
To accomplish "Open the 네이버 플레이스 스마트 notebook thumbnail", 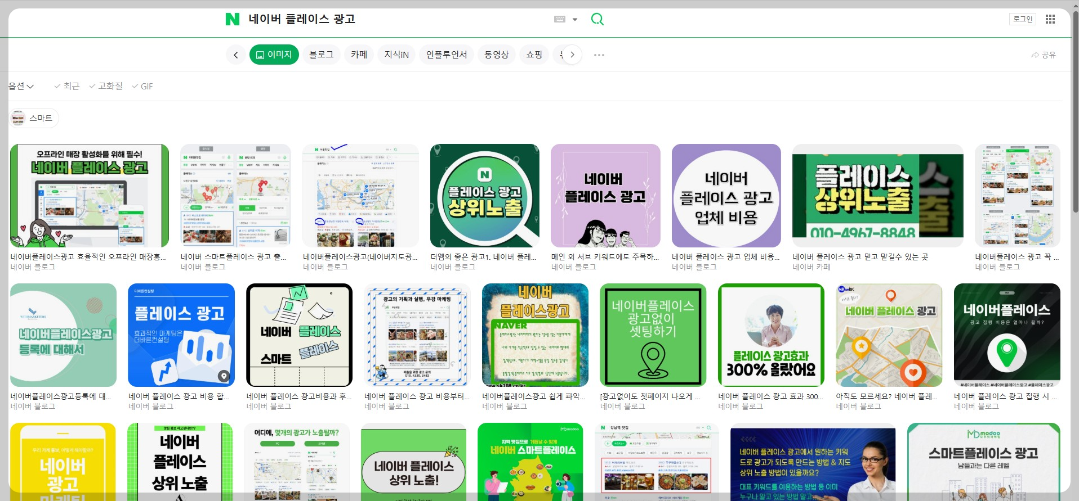I will coord(299,335).
